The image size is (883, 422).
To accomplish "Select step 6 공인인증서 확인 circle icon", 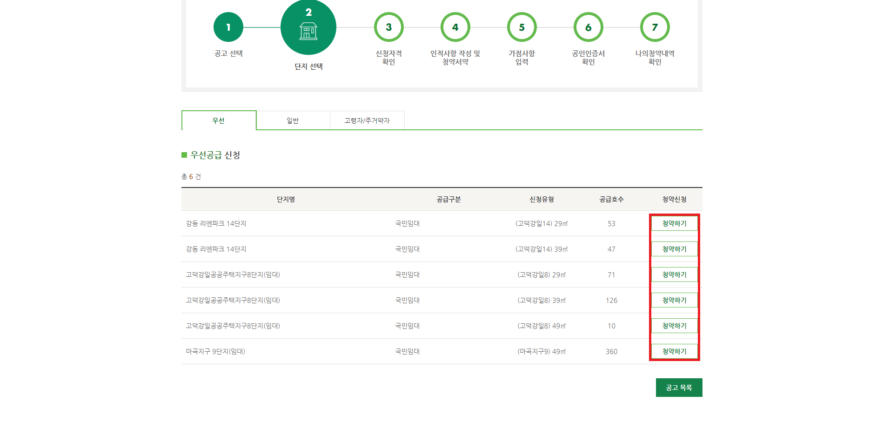I will coord(588,27).
